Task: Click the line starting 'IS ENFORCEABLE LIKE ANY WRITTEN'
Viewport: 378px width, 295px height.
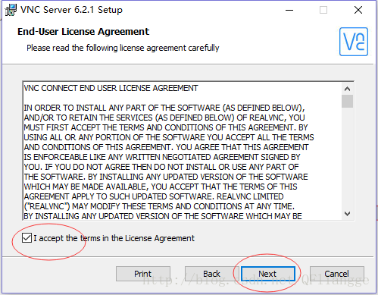Action: pyautogui.click(x=162, y=157)
